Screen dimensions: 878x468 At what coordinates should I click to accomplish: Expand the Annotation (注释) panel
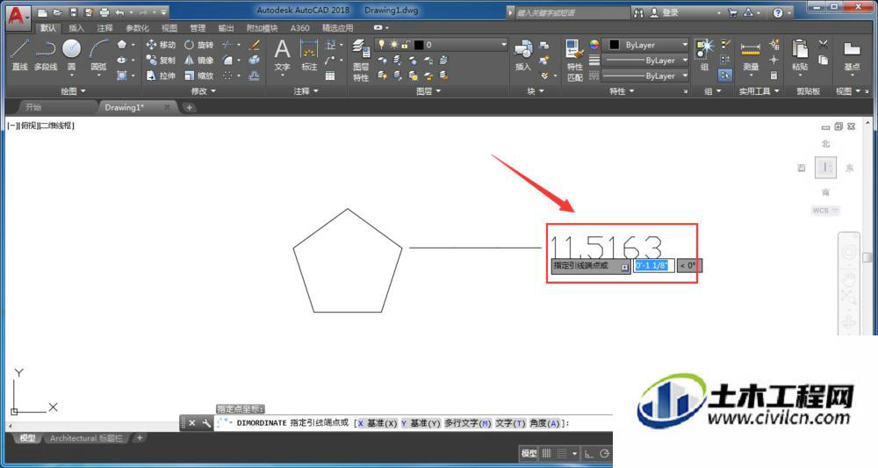coord(306,90)
